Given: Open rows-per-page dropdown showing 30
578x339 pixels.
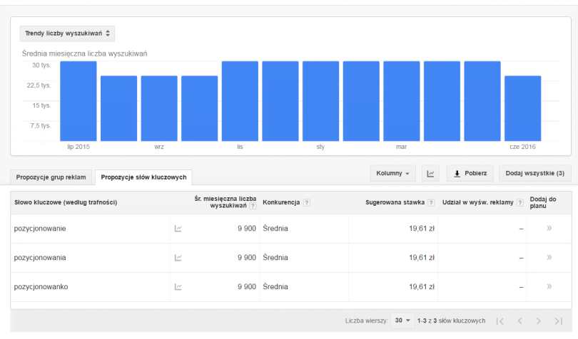Looking at the screenshot, I should (402, 321).
